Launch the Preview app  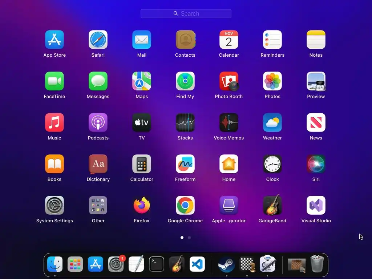316,81
